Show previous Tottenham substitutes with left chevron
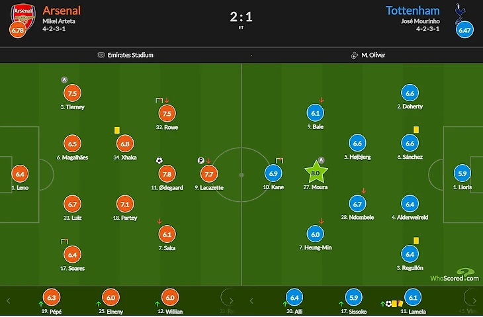Viewport: 483px width, 317px height. (251, 300)
